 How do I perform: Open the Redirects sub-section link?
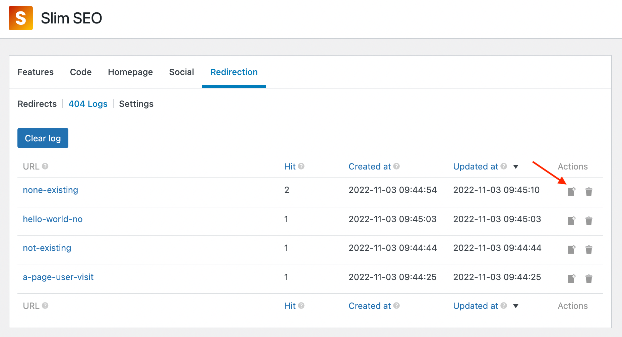37,104
